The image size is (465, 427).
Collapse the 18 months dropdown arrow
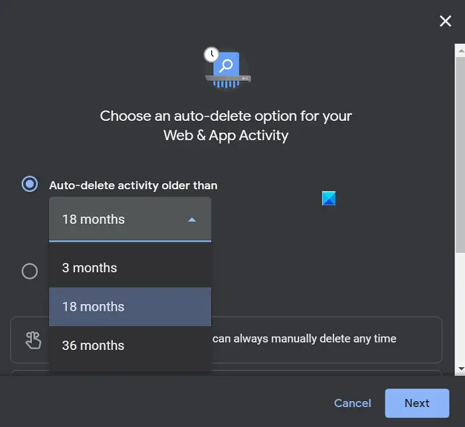coord(192,220)
